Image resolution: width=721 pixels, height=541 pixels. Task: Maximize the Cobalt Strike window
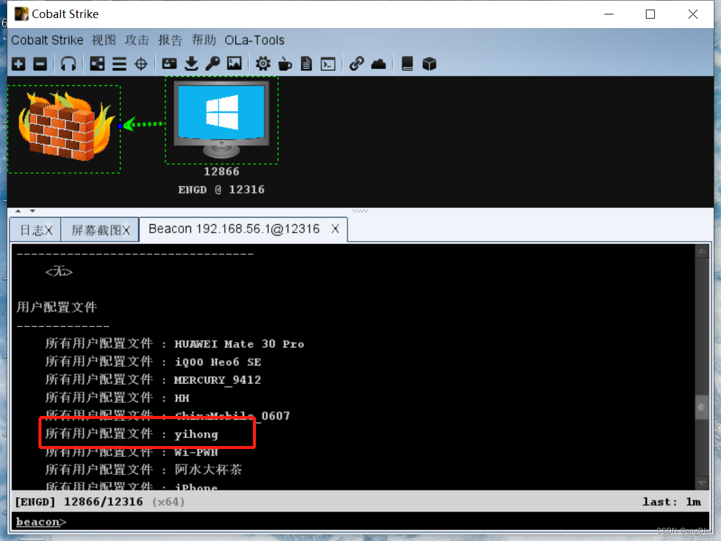point(650,14)
